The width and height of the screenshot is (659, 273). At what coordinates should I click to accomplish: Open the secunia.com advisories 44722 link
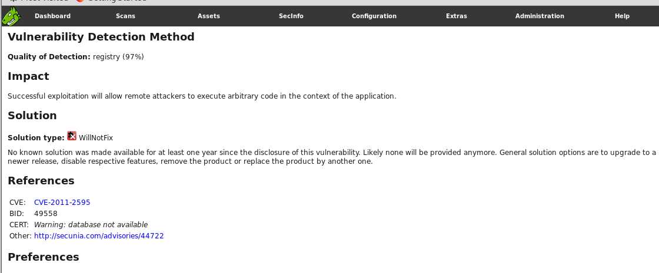(99, 235)
